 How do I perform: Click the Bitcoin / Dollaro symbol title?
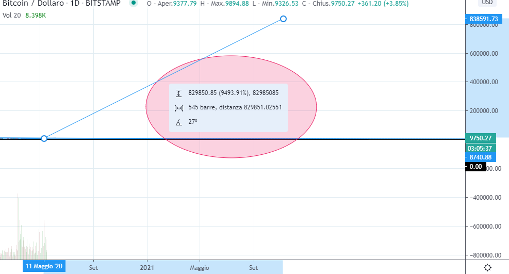point(33,3)
